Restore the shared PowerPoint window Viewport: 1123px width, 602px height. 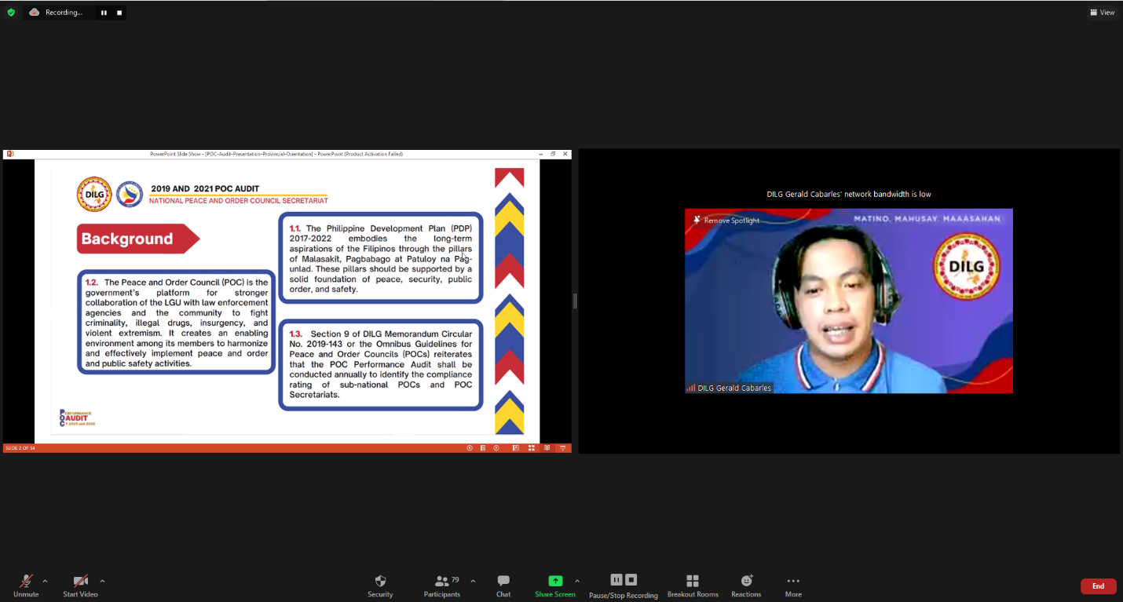pyautogui.click(x=553, y=154)
